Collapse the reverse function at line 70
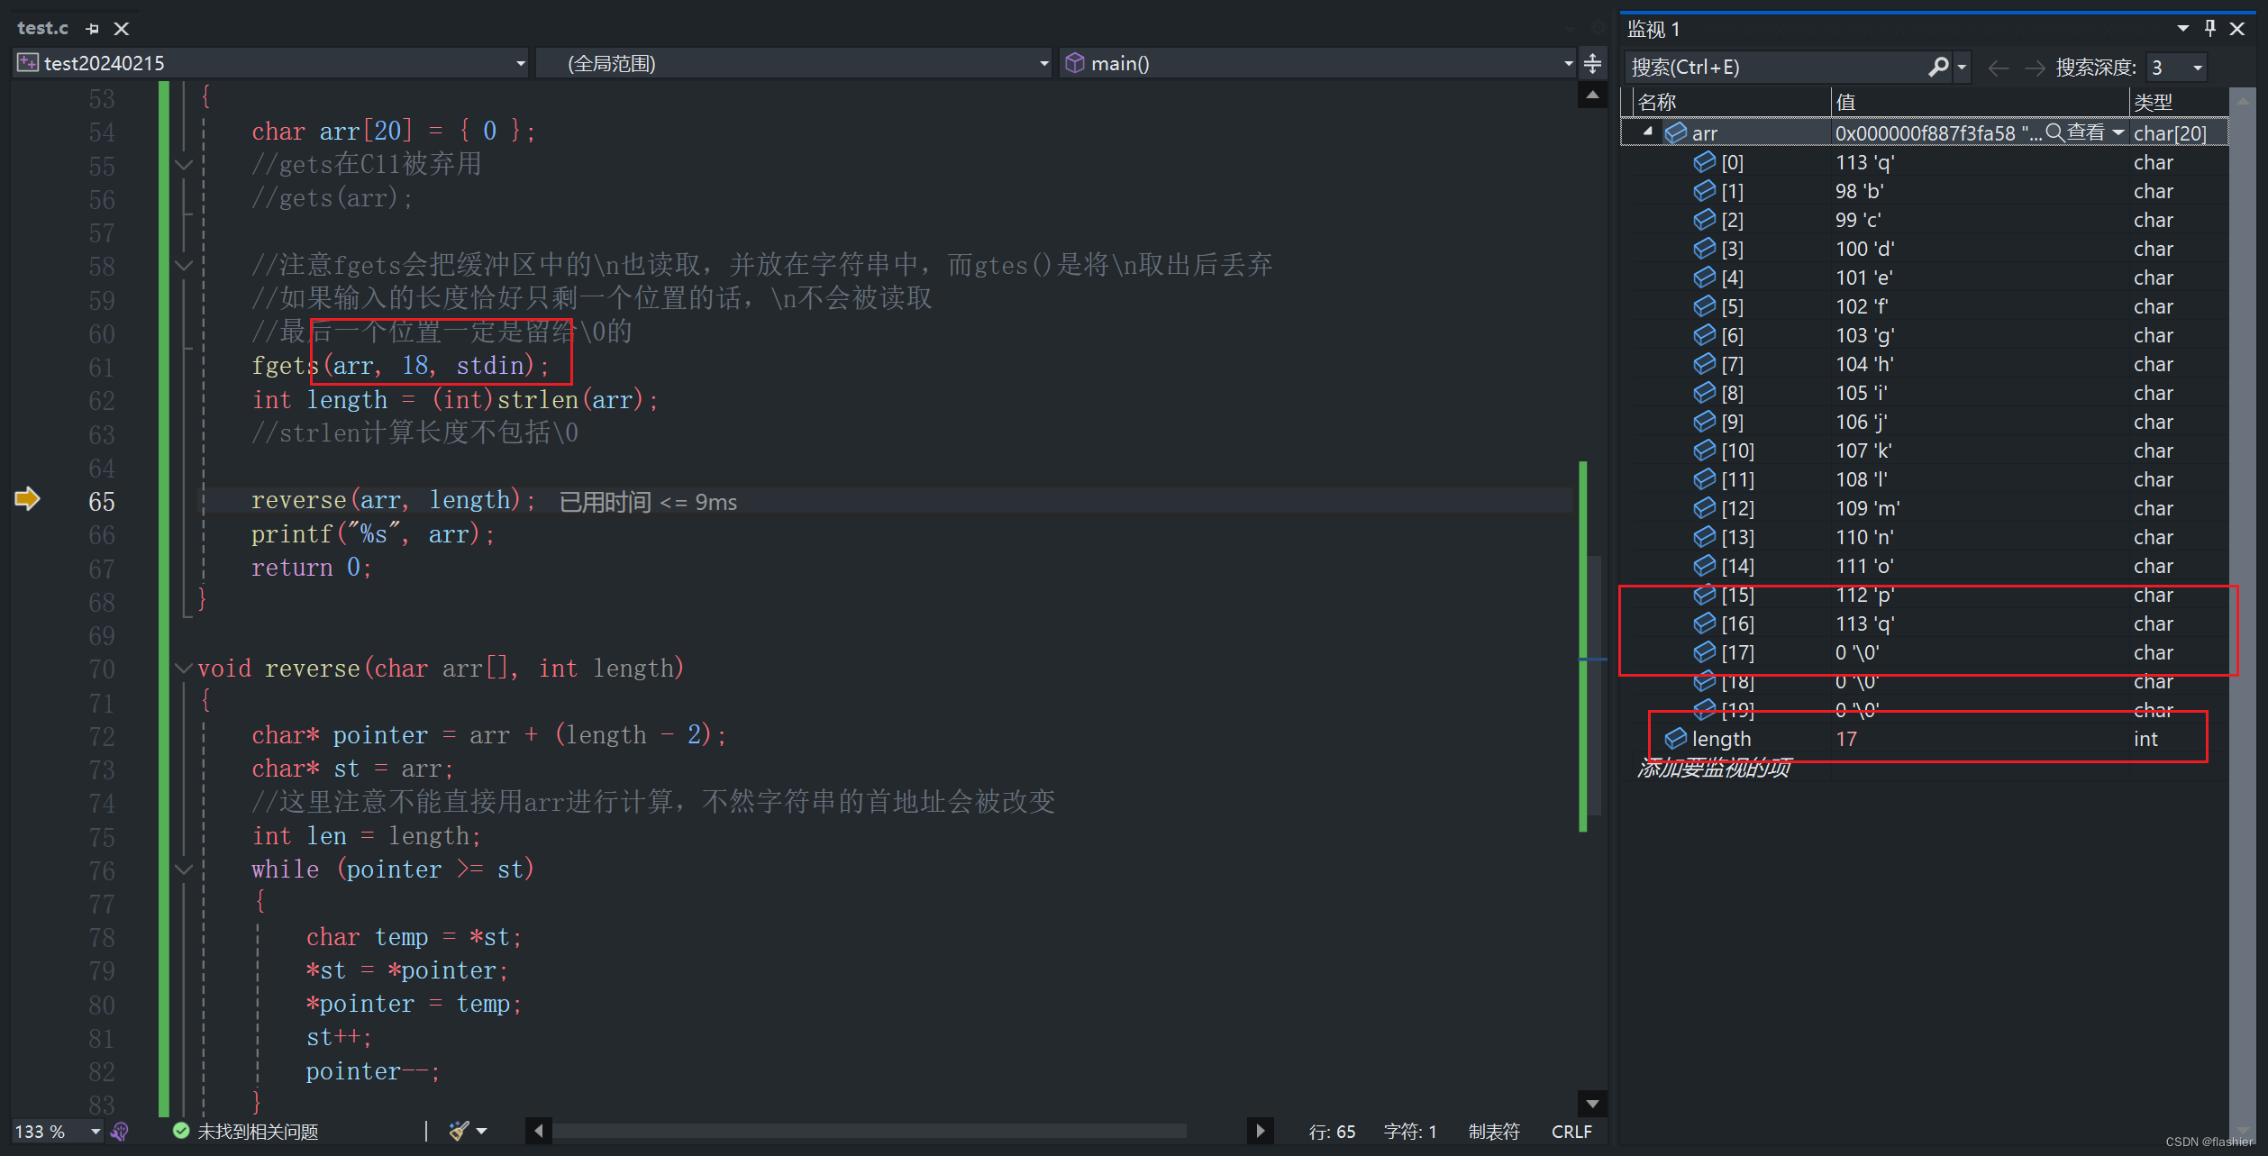Viewport: 2268px width, 1156px height. pyautogui.click(x=184, y=669)
